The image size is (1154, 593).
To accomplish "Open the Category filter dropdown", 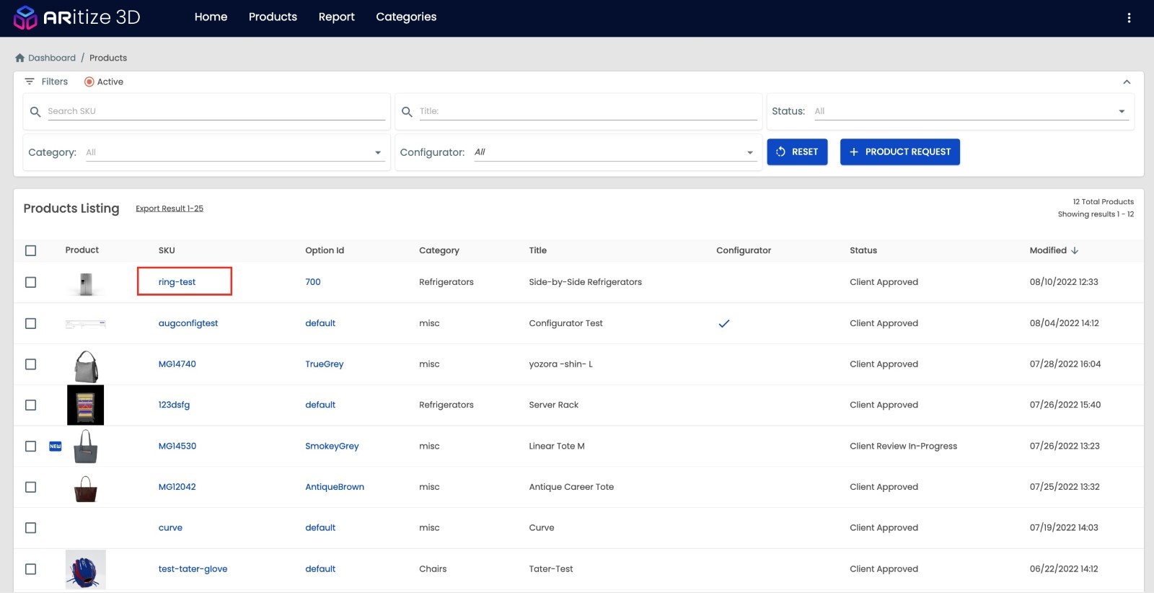I will click(234, 152).
